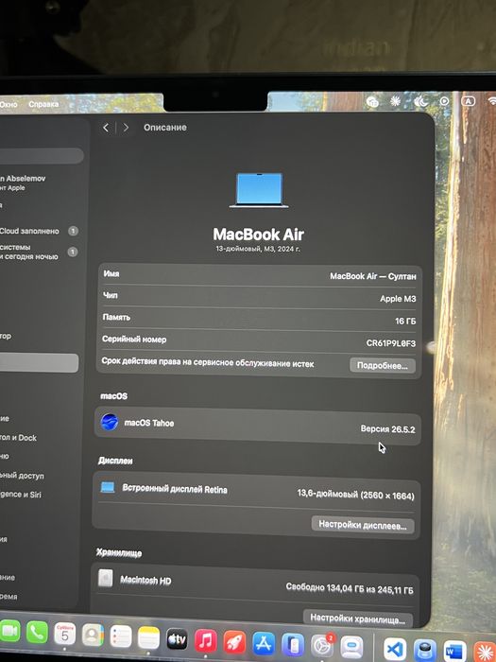Click the chip value 'Apple M3'
Image resolution: width=496 pixels, height=662 pixels.
[x=398, y=299]
